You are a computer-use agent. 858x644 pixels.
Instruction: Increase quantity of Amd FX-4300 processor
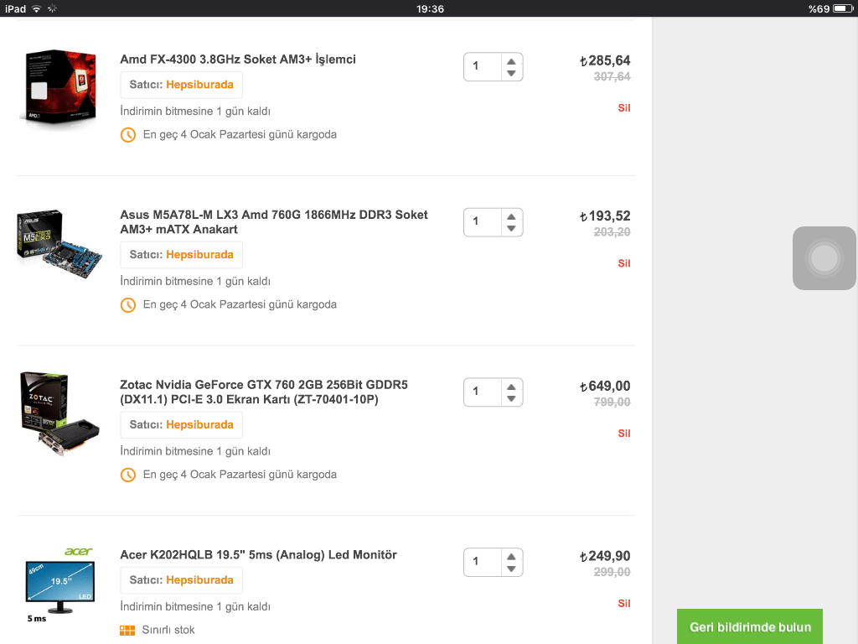point(511,61)
